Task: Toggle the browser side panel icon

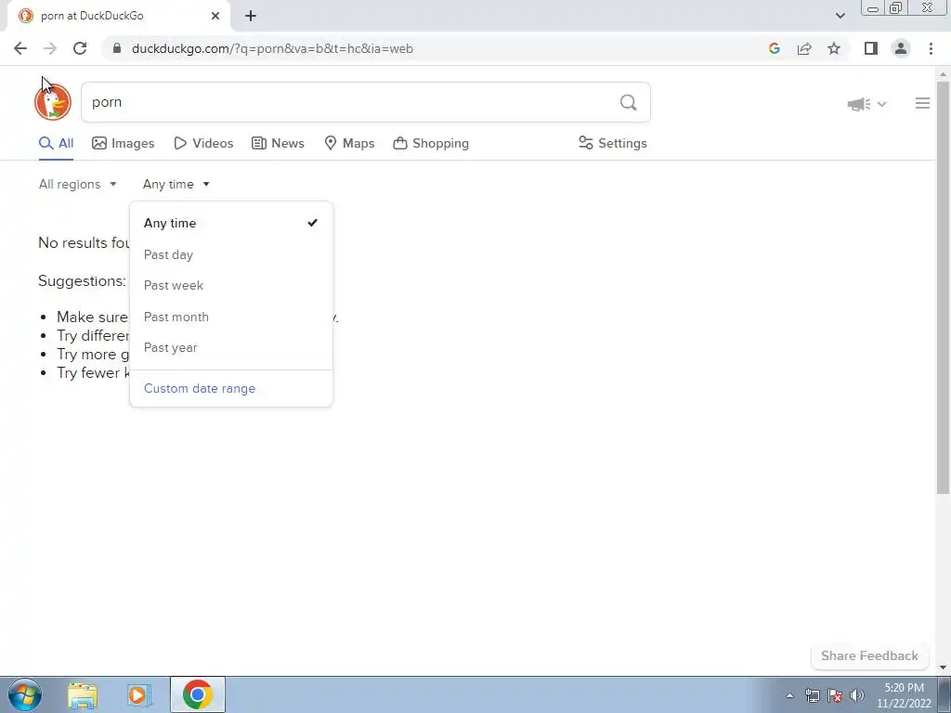Action: point(871,48)
